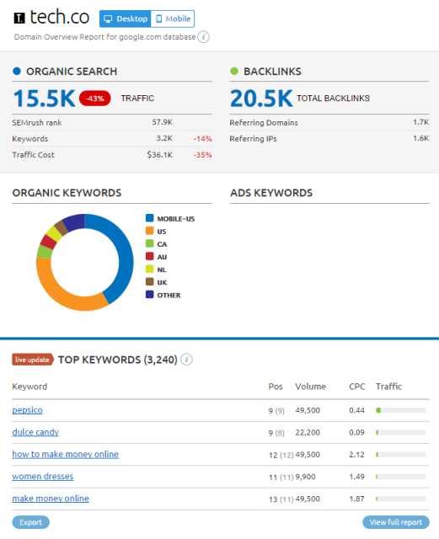This screenshot has width=439, height=539.
Task: Open the make money online keyword link
Action: 51,499
